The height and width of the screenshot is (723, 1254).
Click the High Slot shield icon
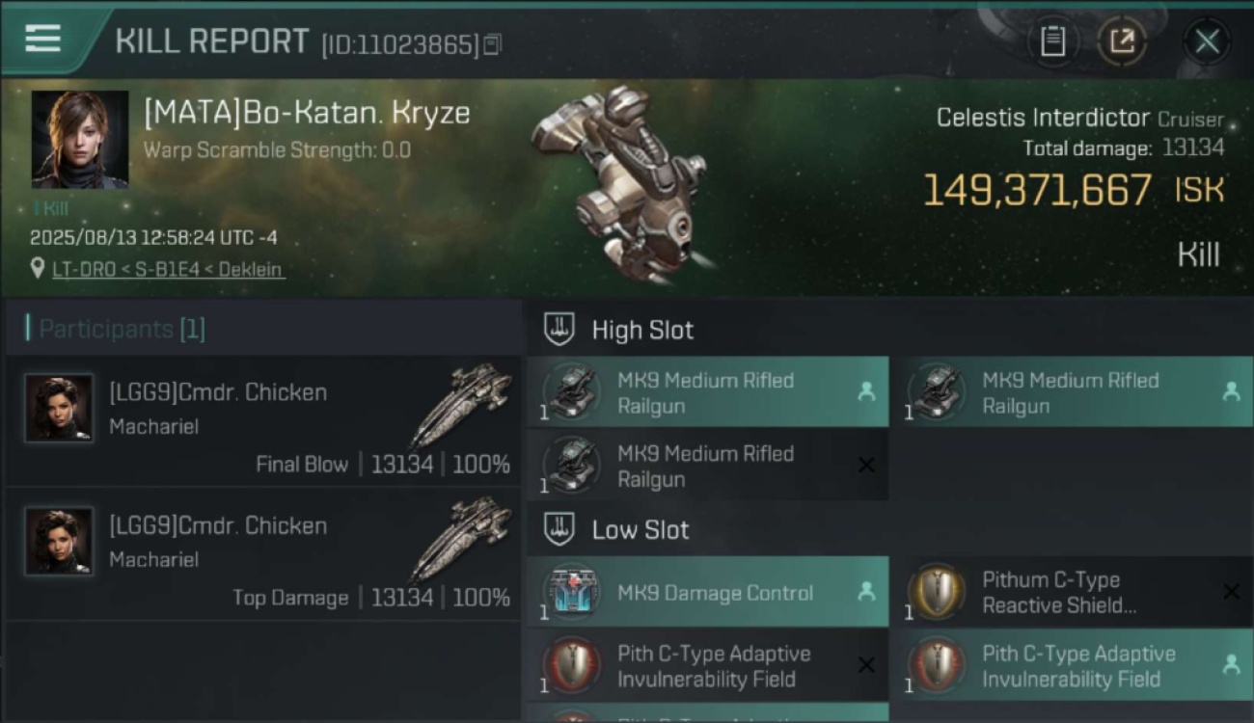tap(559, 330)
